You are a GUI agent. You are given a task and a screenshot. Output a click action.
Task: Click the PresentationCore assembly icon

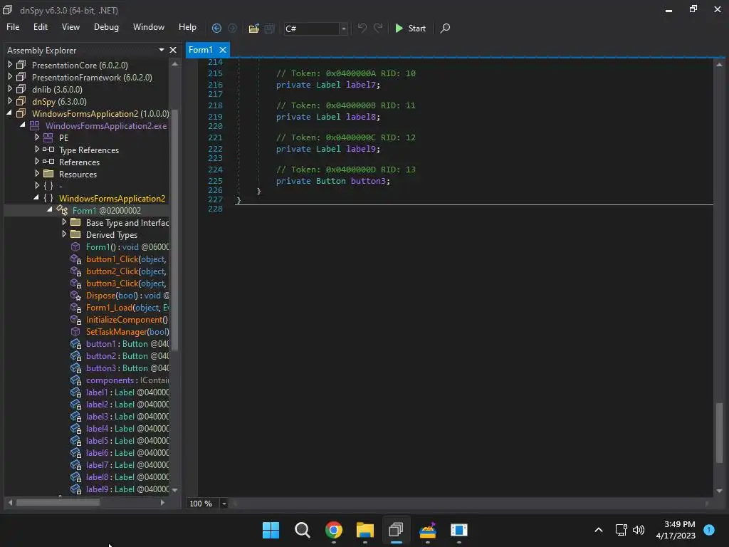coord(21,65)
